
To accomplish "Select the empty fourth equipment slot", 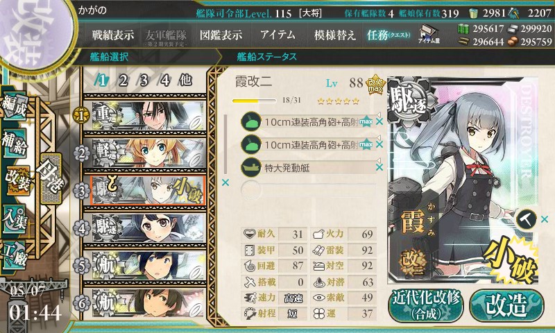I will [x=308, y=190].
